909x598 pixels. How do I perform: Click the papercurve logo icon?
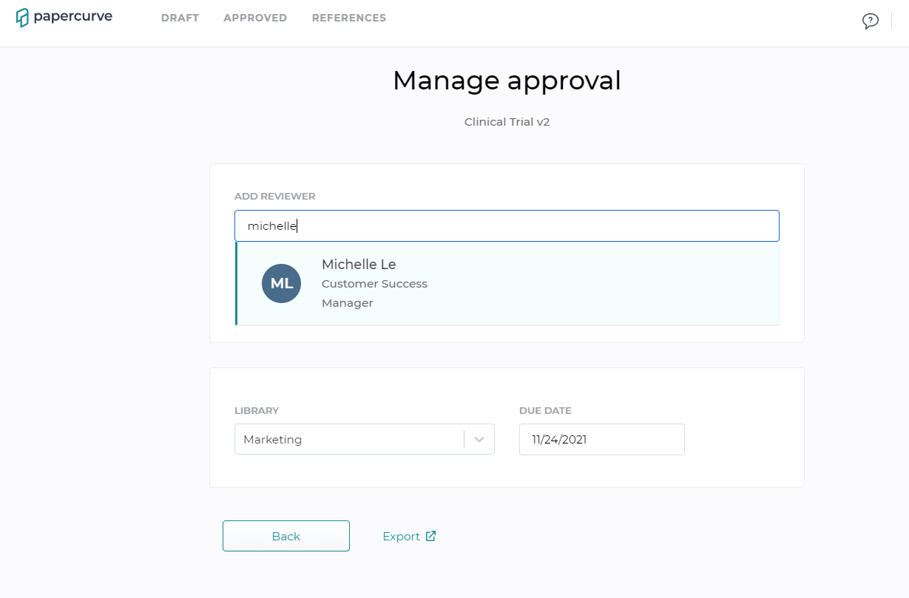point(24,16)
